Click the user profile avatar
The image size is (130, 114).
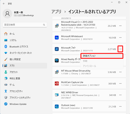click(x=7, y=14)
